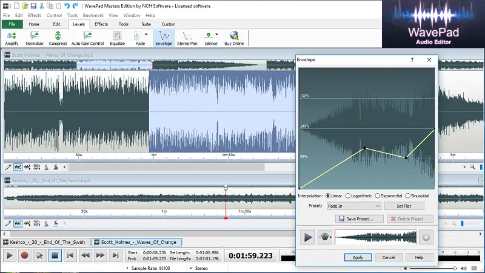Open the Preset dropdown showing Fade In

(353, 206)
